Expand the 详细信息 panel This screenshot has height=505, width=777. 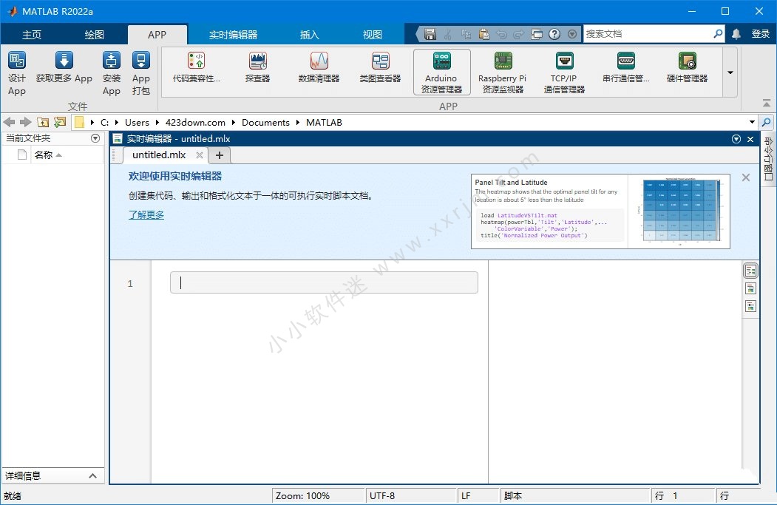92,475
